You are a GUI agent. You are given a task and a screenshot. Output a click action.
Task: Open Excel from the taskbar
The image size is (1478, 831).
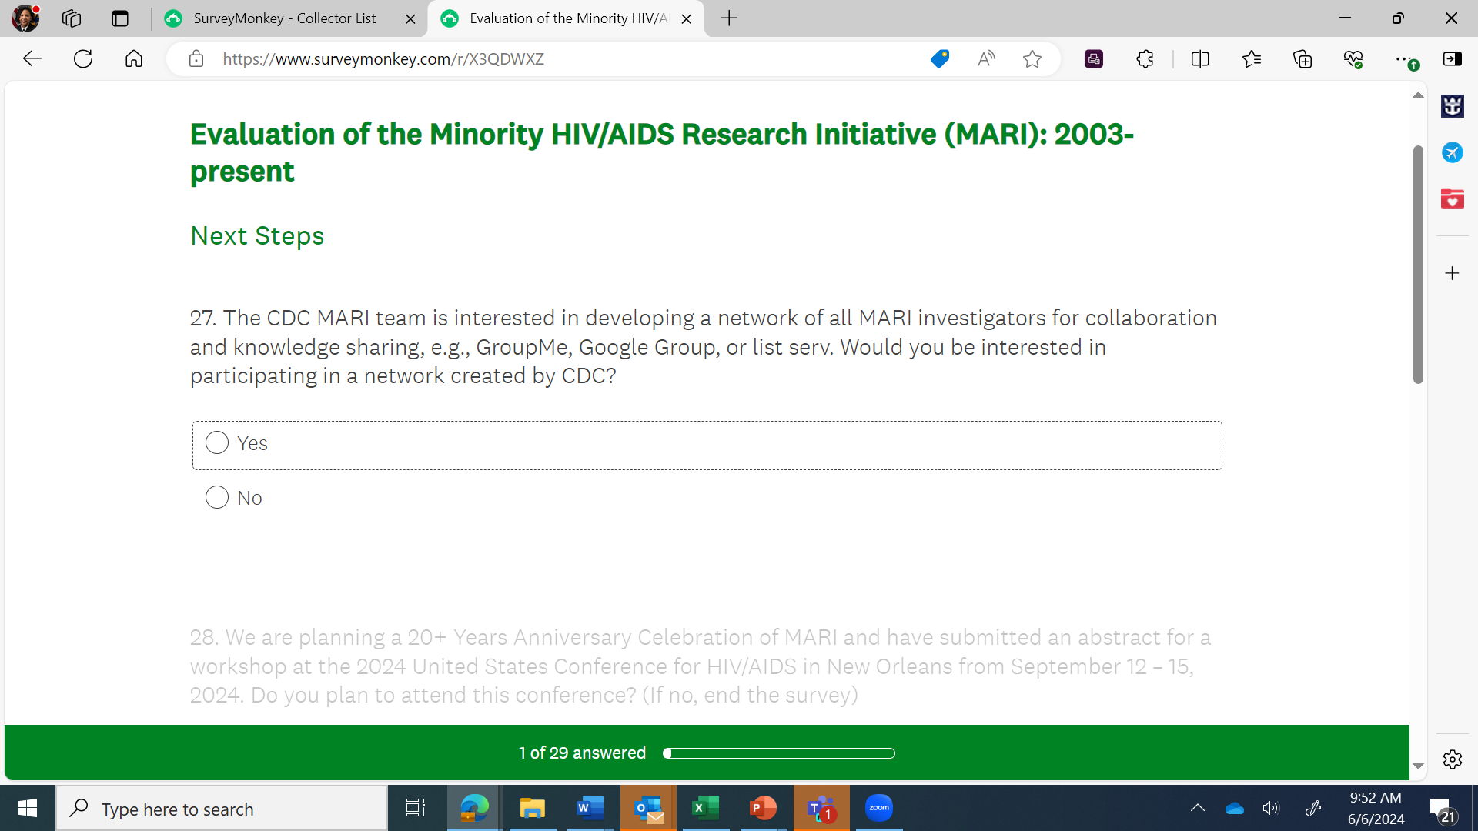(x=705, y=808)
